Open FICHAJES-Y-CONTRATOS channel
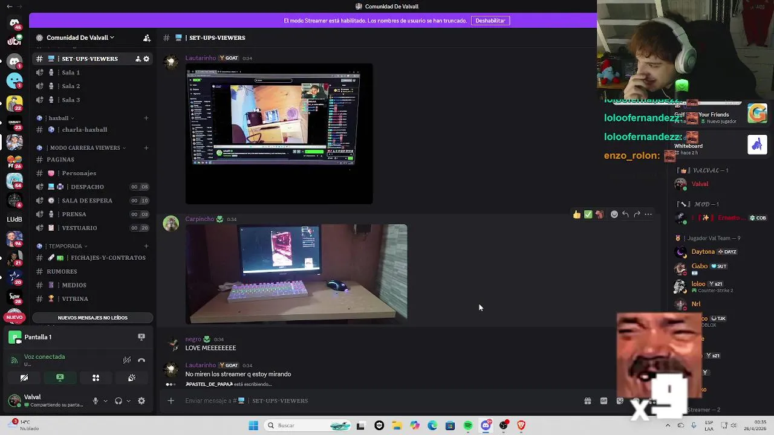The image size is (774, 435). [93, 257]
